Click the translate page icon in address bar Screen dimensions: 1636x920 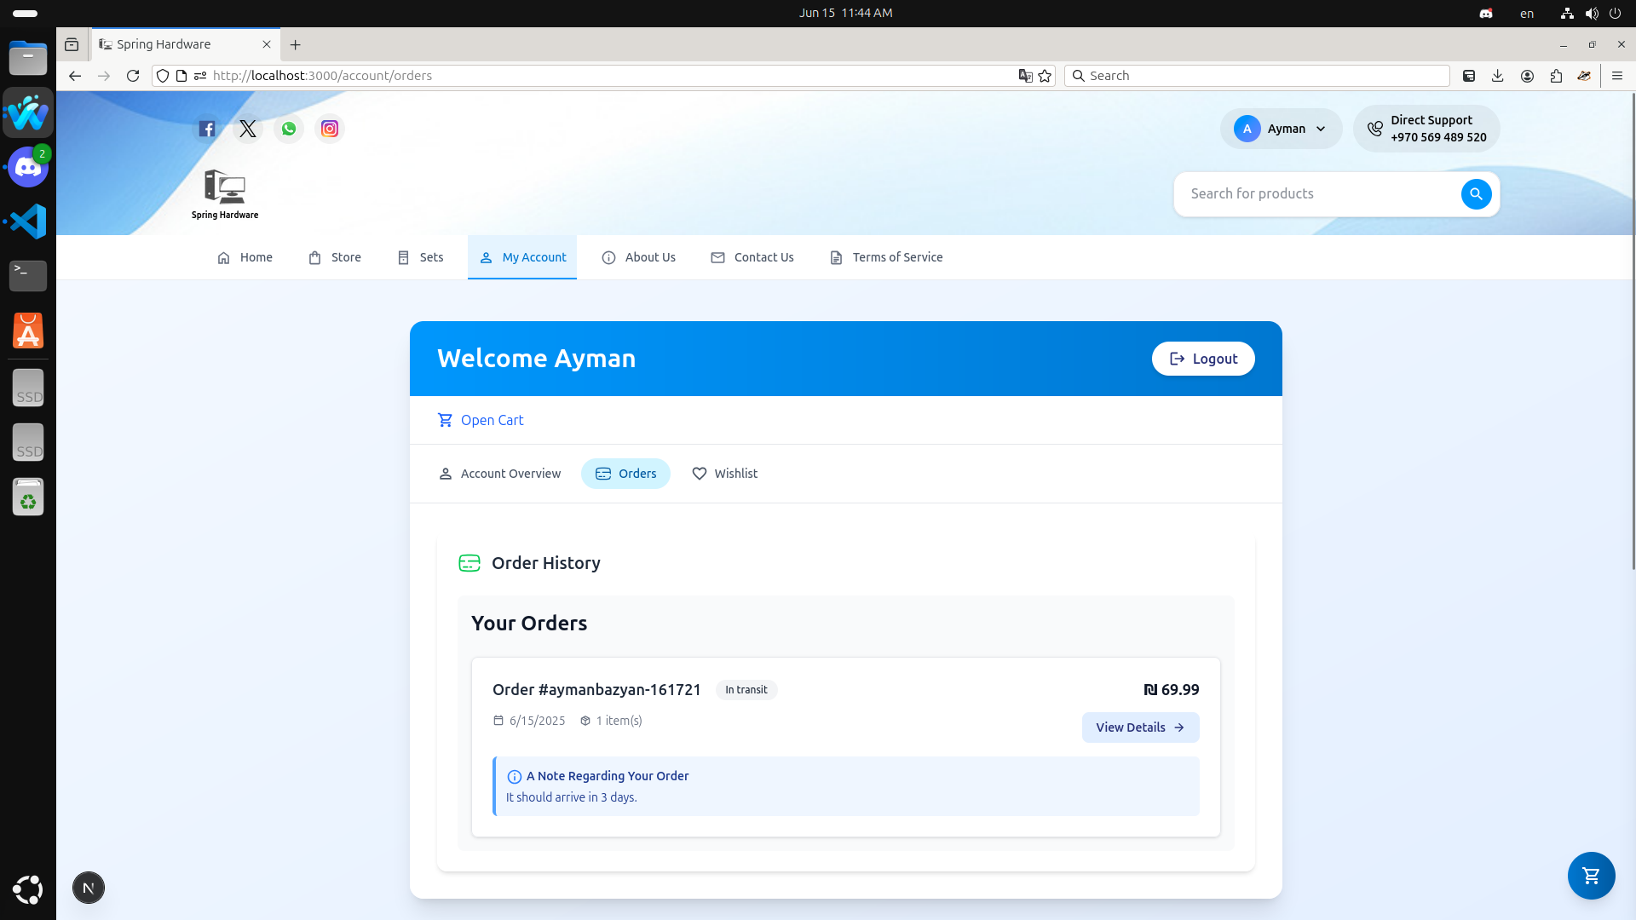coord(1026,76)
